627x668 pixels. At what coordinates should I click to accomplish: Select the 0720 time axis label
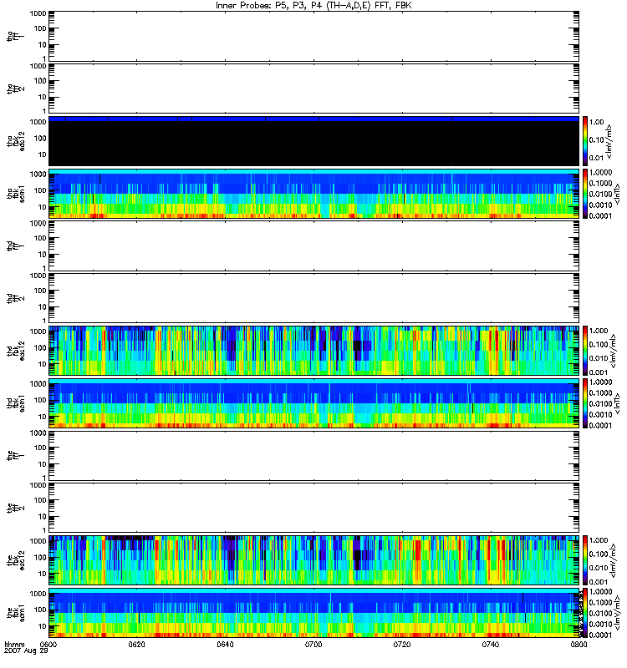(402, 645)
